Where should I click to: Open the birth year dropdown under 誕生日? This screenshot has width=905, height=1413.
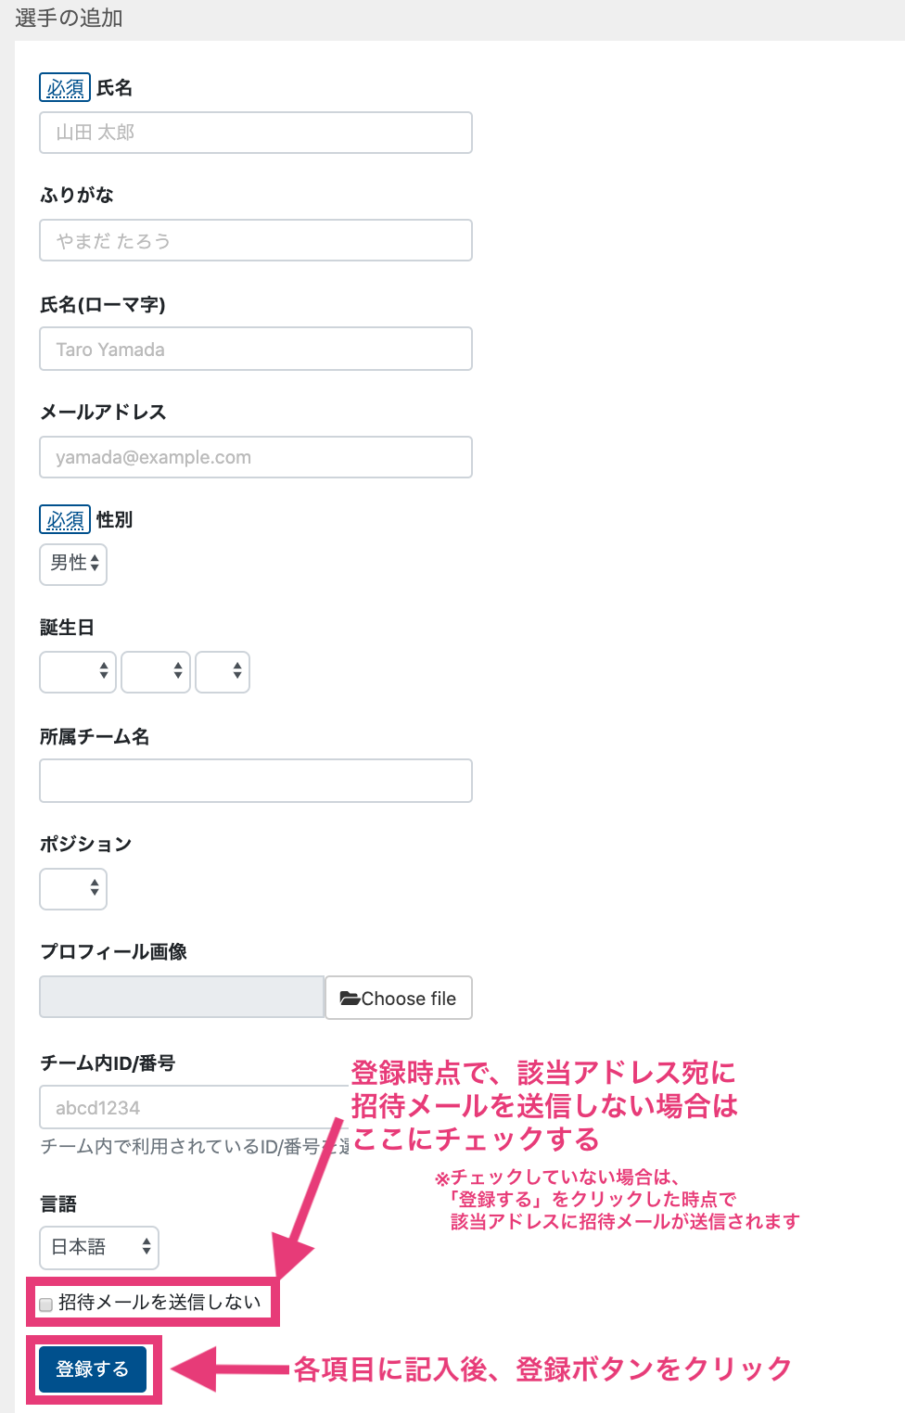point(78,672)
